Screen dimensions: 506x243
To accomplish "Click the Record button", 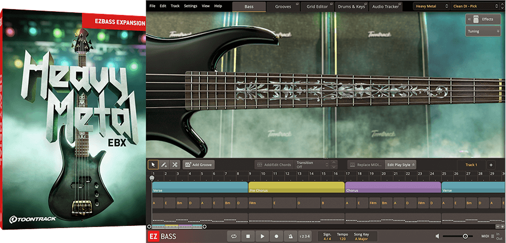I will pyautogui.click(x=276, y=236).
